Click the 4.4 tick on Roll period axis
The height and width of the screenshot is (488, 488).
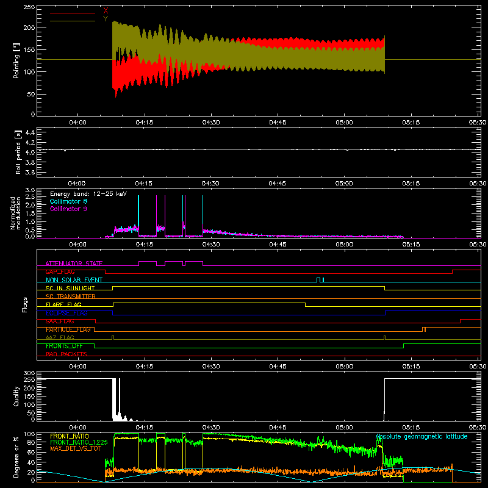30,132
